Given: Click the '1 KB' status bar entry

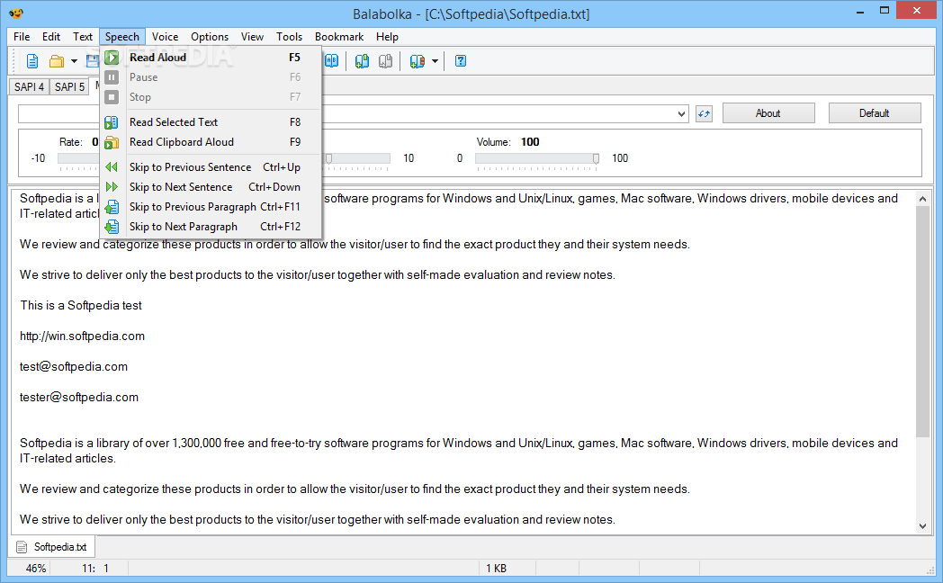Looking at the screenshot, I should tap(496, 568).
